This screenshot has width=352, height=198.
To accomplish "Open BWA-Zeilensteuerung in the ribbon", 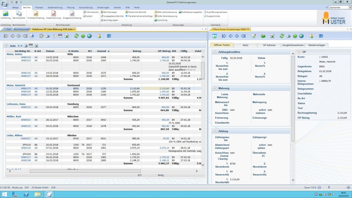I will click(x=166, y=12).
